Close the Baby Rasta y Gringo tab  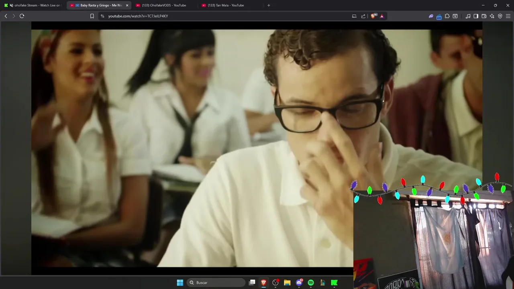tap(127, 5)
